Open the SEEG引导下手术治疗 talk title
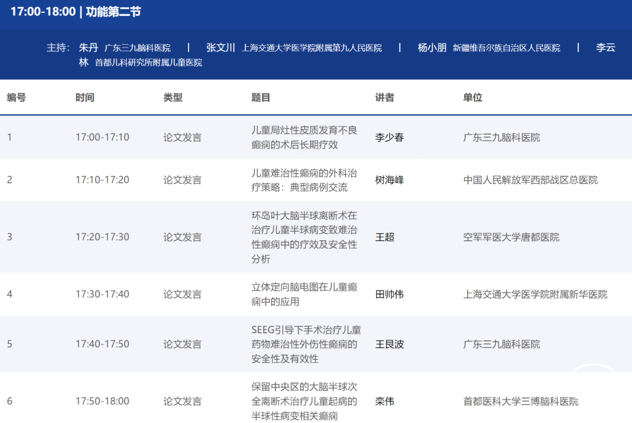The width and height of the screenshot is (632, 423). (x=304, y=344)
